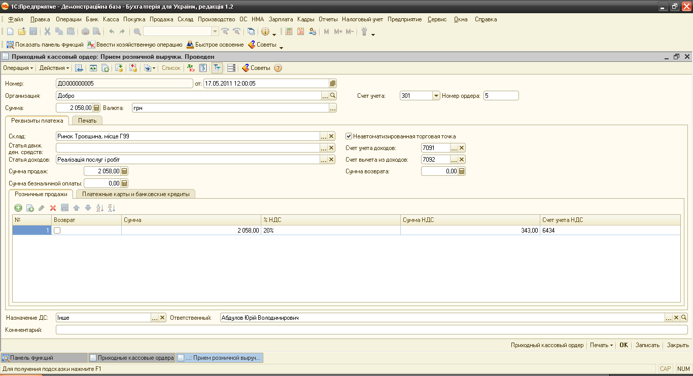Click the document structure report icon
This screenshot has height=376, width=693.
[x=202, y=68]
